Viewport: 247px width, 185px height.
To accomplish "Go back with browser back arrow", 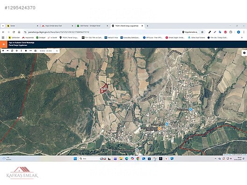I will [3, 32].
